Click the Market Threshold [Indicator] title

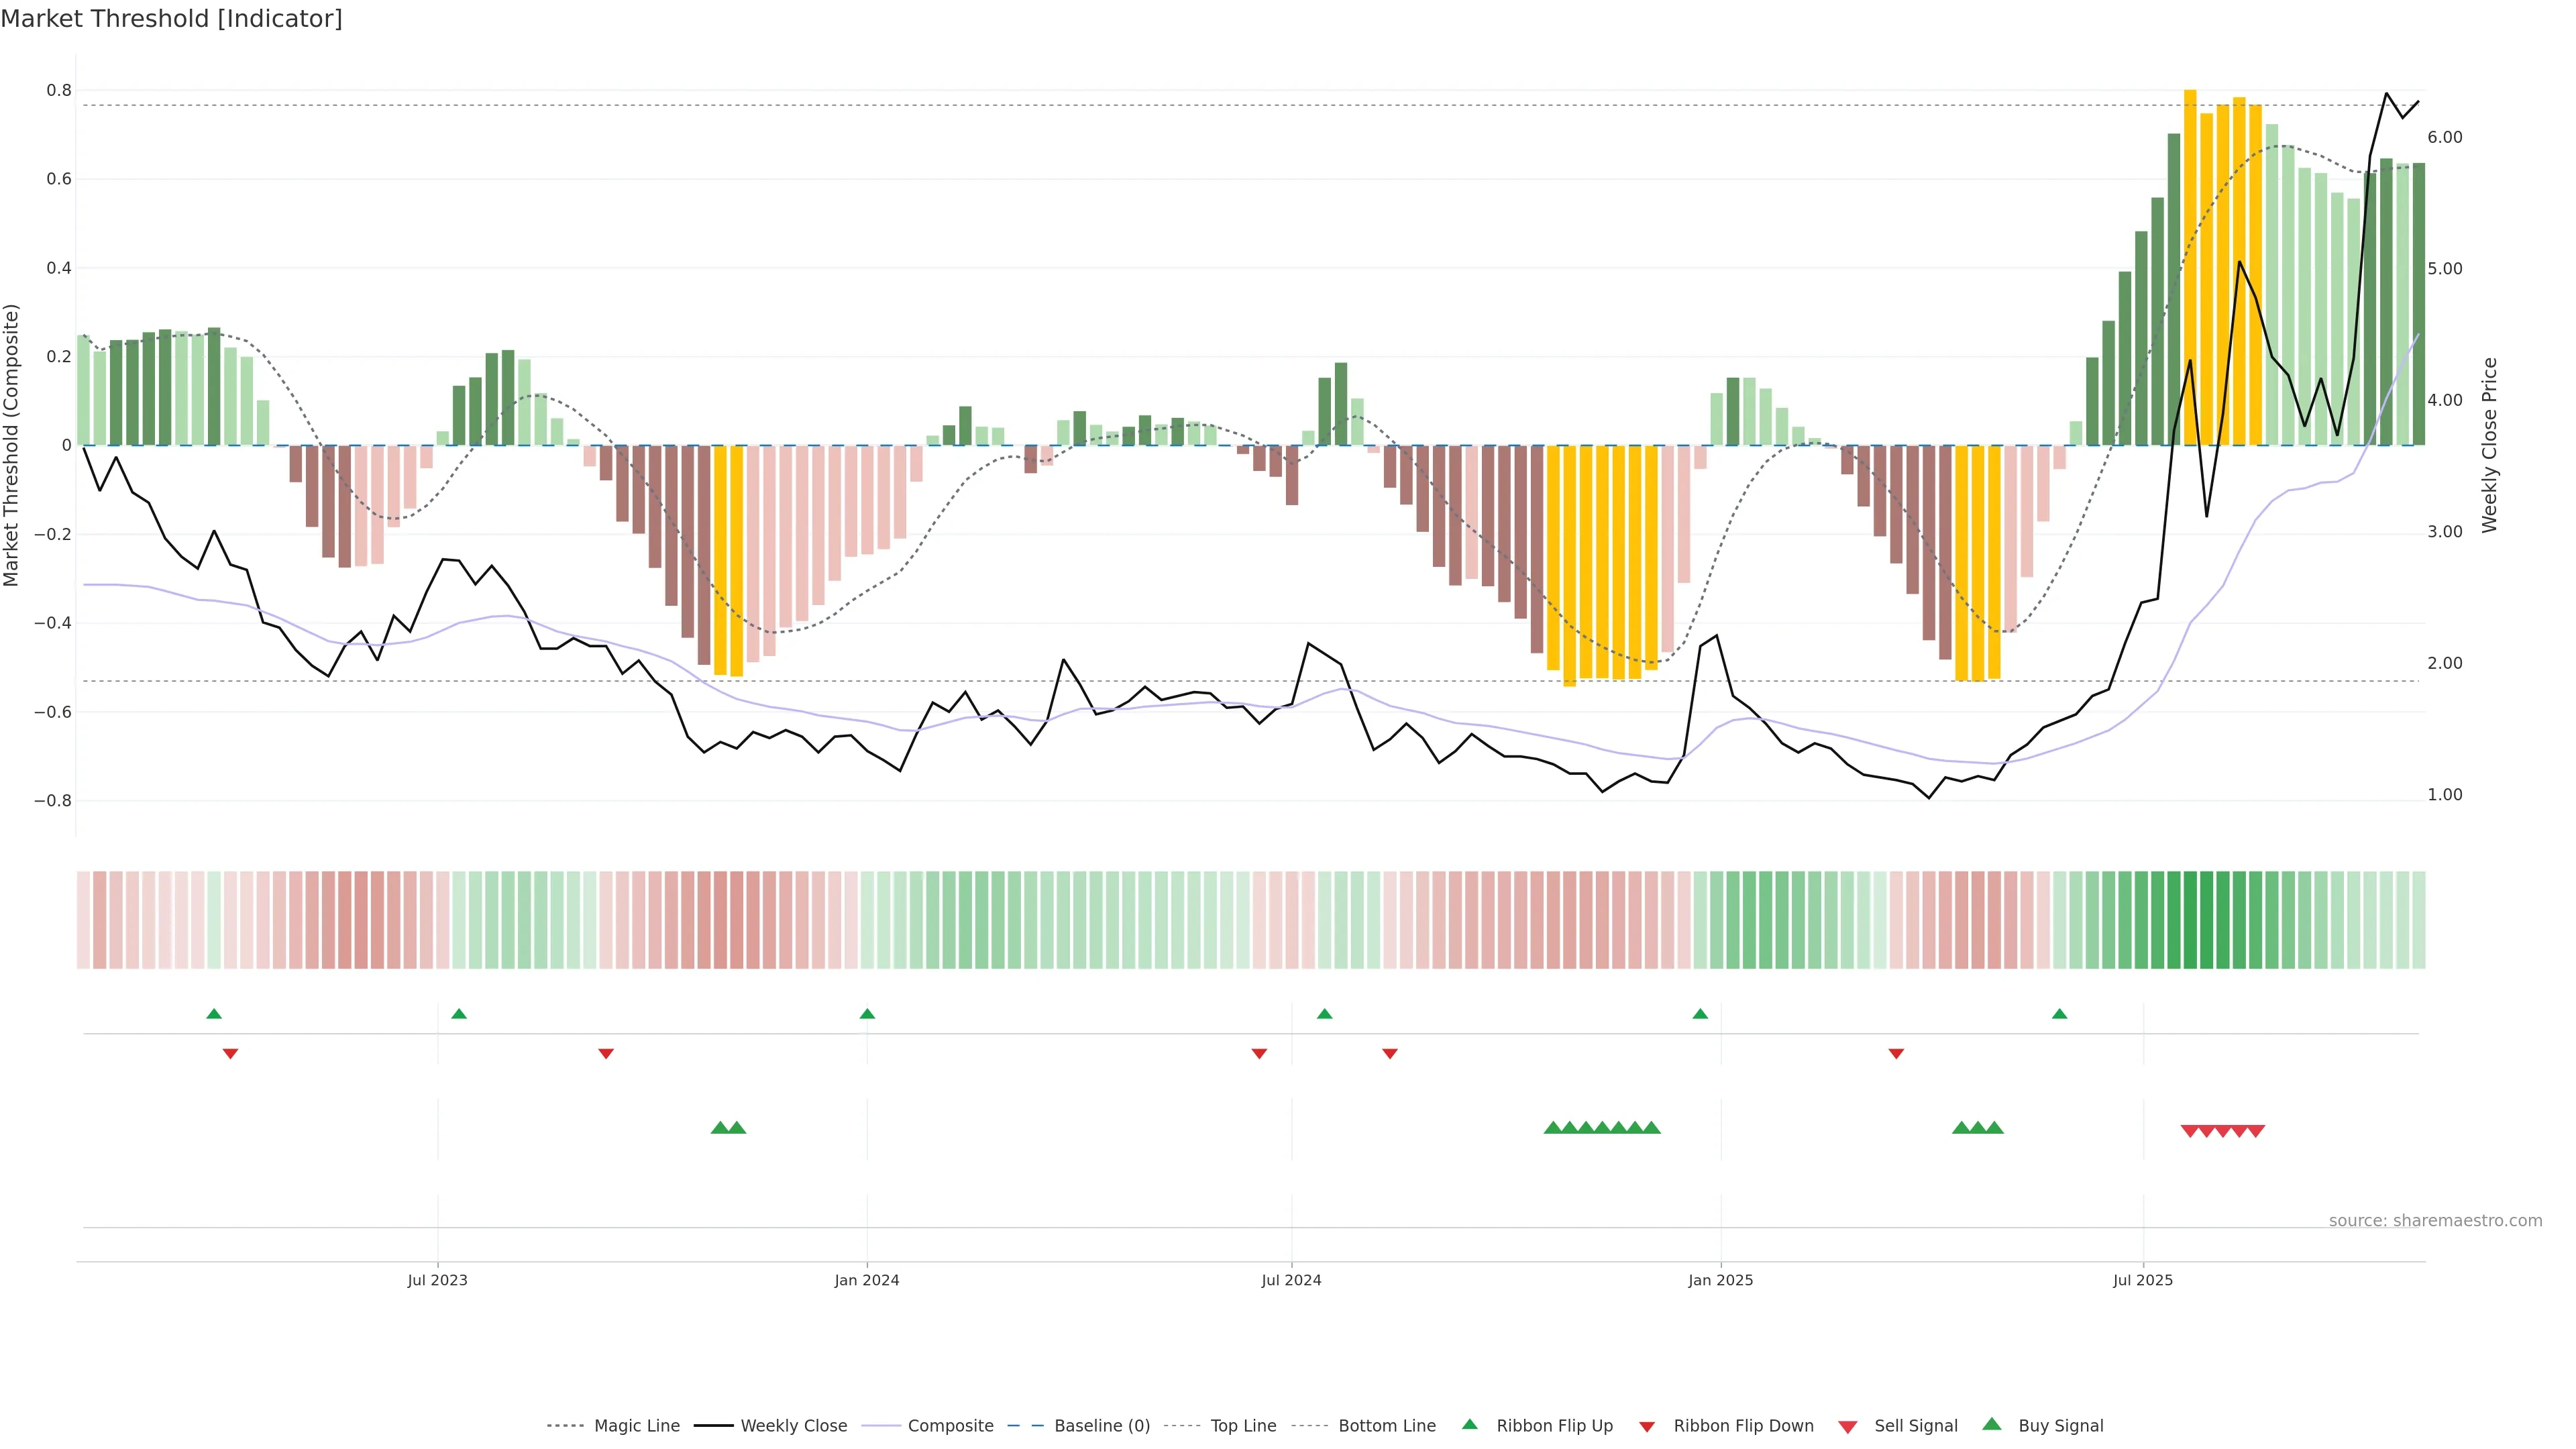(x=171, y=19)
